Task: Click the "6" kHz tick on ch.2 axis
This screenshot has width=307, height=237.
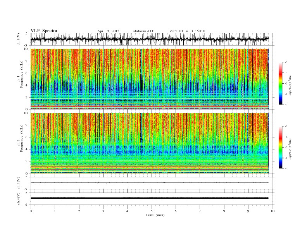Action: tap(27, 137)
